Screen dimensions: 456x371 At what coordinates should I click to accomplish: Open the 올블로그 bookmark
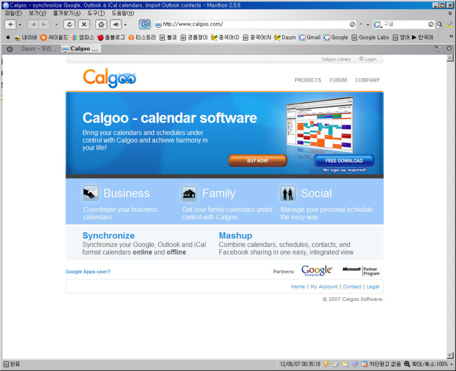click(x=111, y=37)
